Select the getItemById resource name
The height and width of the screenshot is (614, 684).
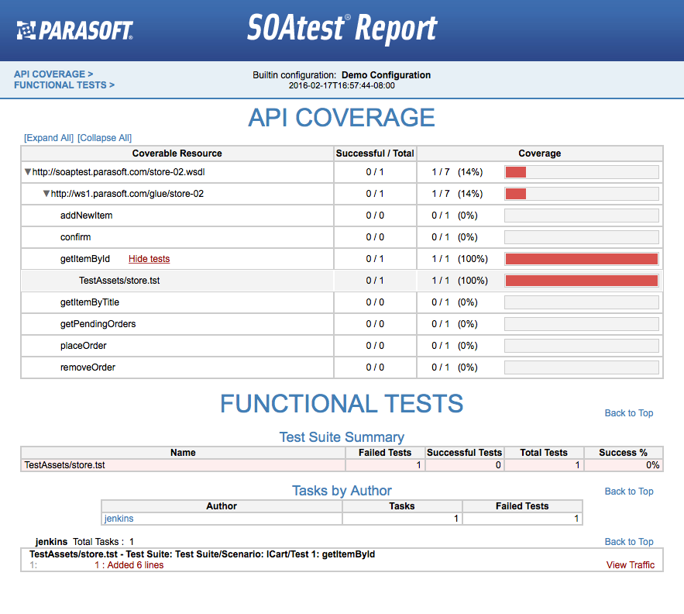click(x=85, y=259)
